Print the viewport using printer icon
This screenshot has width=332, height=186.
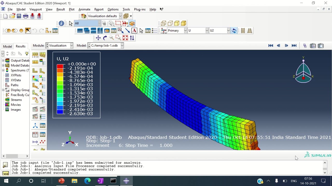coord(26,16)
